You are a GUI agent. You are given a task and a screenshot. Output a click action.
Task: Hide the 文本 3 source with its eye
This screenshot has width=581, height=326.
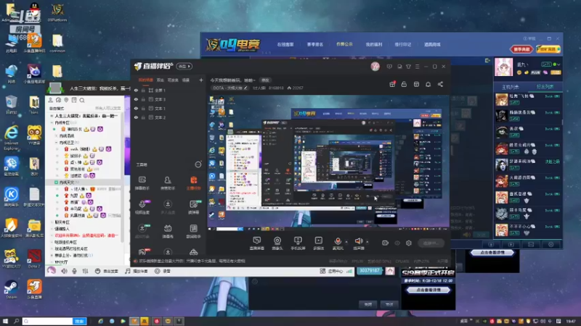pos(136,99)
